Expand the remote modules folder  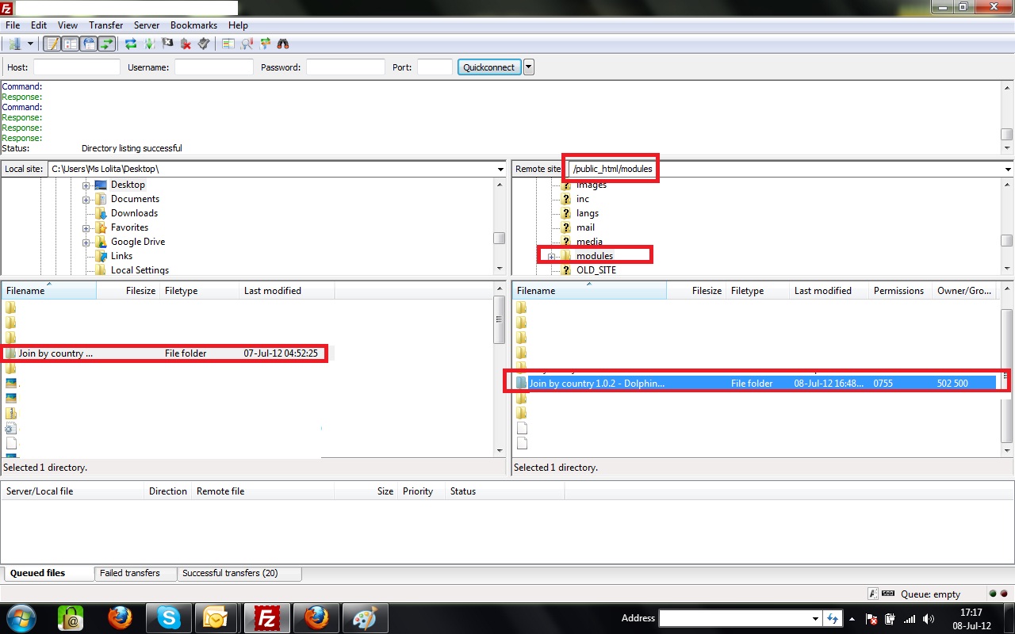(551, 256)
